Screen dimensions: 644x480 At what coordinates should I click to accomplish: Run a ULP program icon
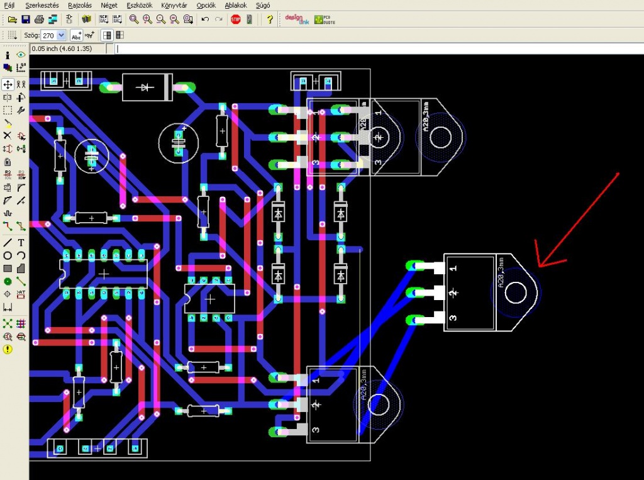117,20
